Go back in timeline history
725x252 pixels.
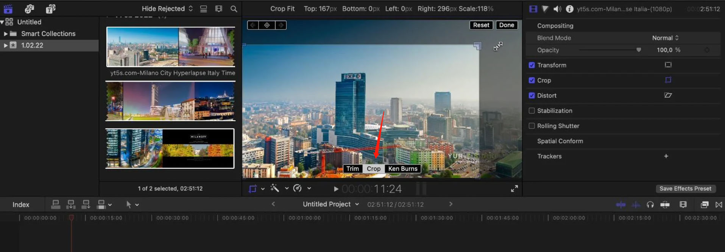tap(273, 204)
